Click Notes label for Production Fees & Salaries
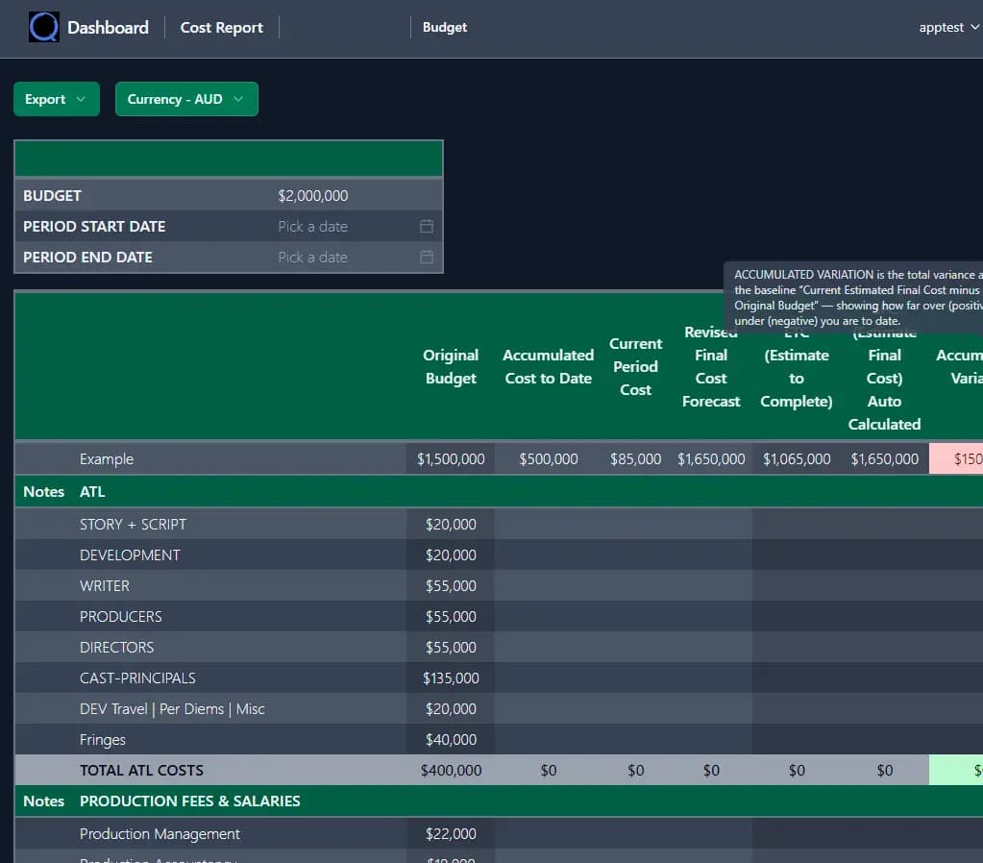This screenshot has width=983, height=863. (44, 801)
